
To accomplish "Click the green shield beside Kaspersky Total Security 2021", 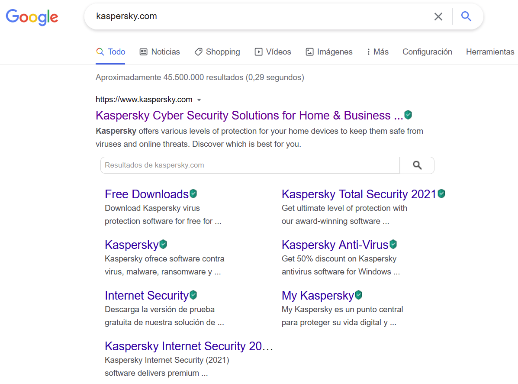I will coord(441,194).
